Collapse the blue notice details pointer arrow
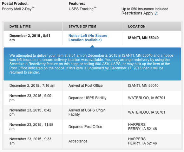The image size is (184, 152). tap(92, 47)
